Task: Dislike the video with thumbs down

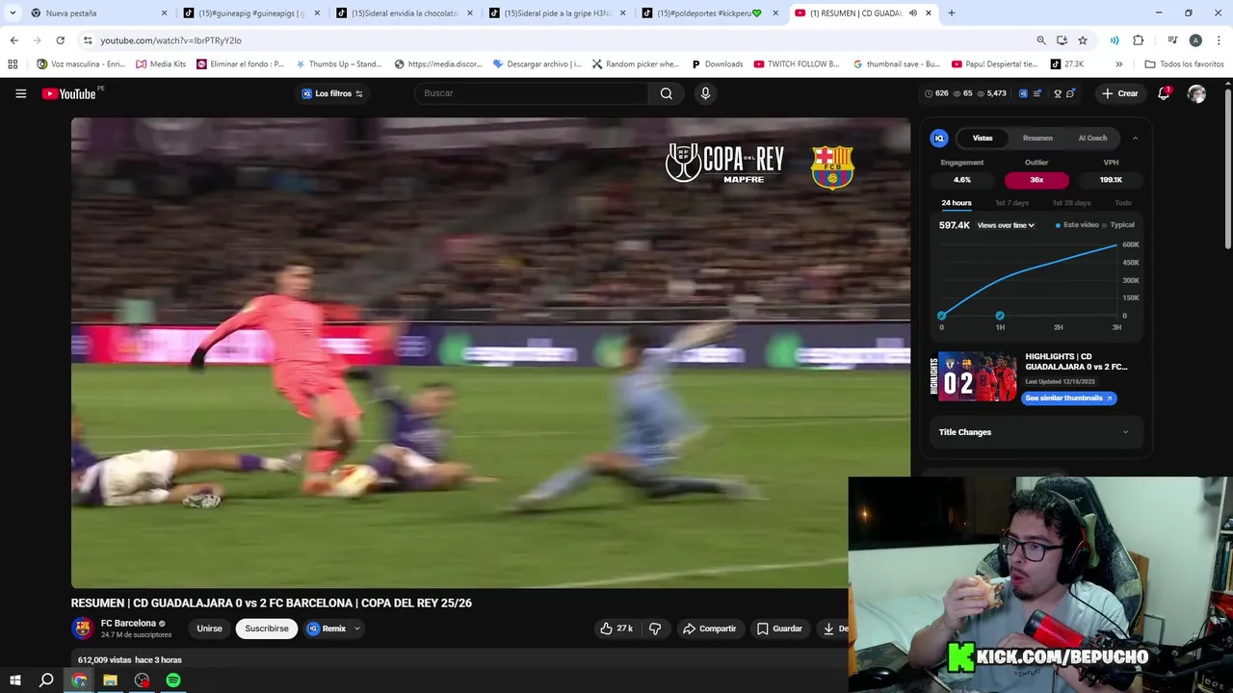Action: (655, 629)
